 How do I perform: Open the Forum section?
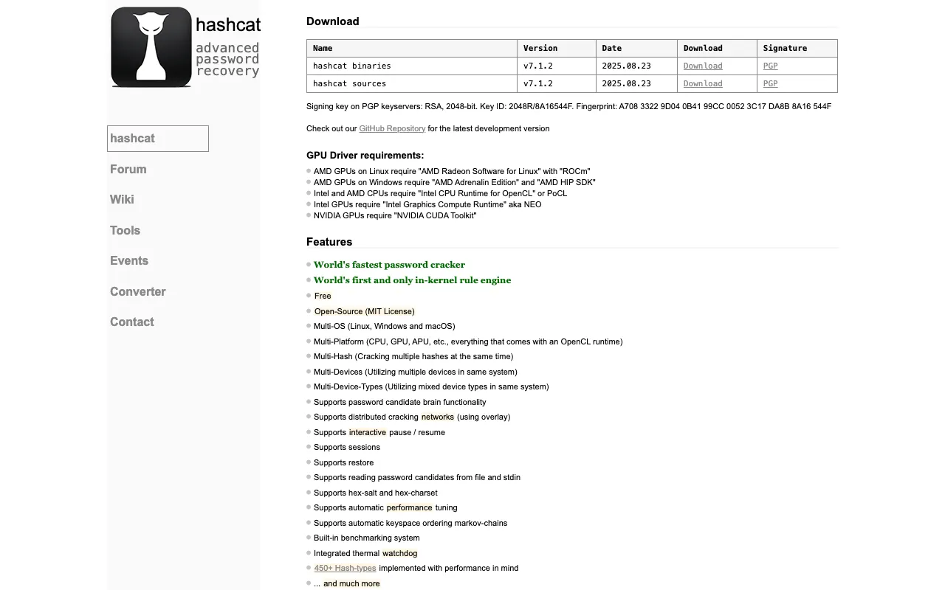[128, 169]
